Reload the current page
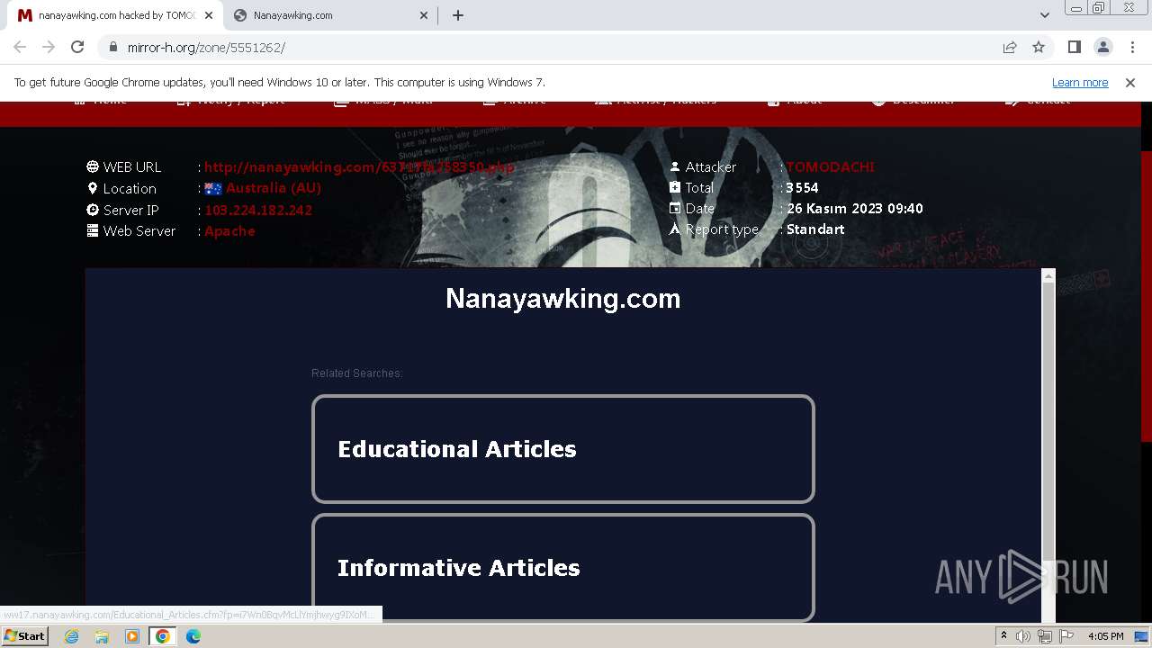Image resolution: width=1152 pixels, height=648 pixels. click(x=77, y=47)
